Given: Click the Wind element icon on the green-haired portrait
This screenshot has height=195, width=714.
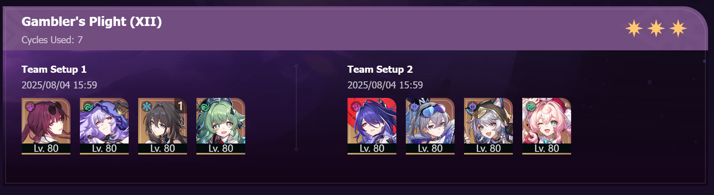Looking at the screenshot, I should click(205, 106).
